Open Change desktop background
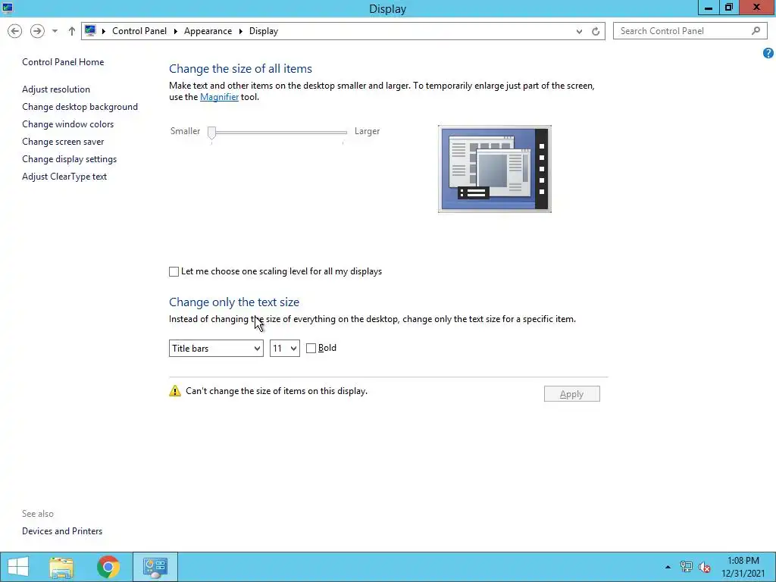 (x=80, y=106)
